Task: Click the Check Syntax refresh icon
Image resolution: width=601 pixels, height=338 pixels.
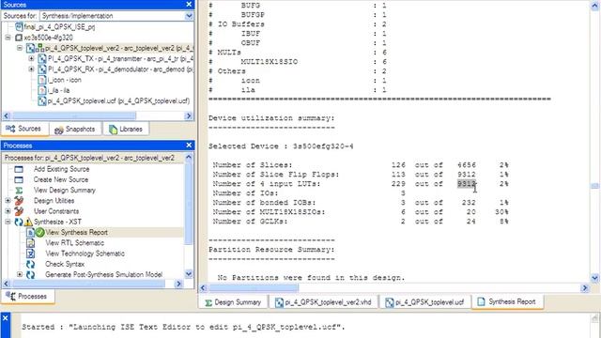Action: click(x=30, y=264)
